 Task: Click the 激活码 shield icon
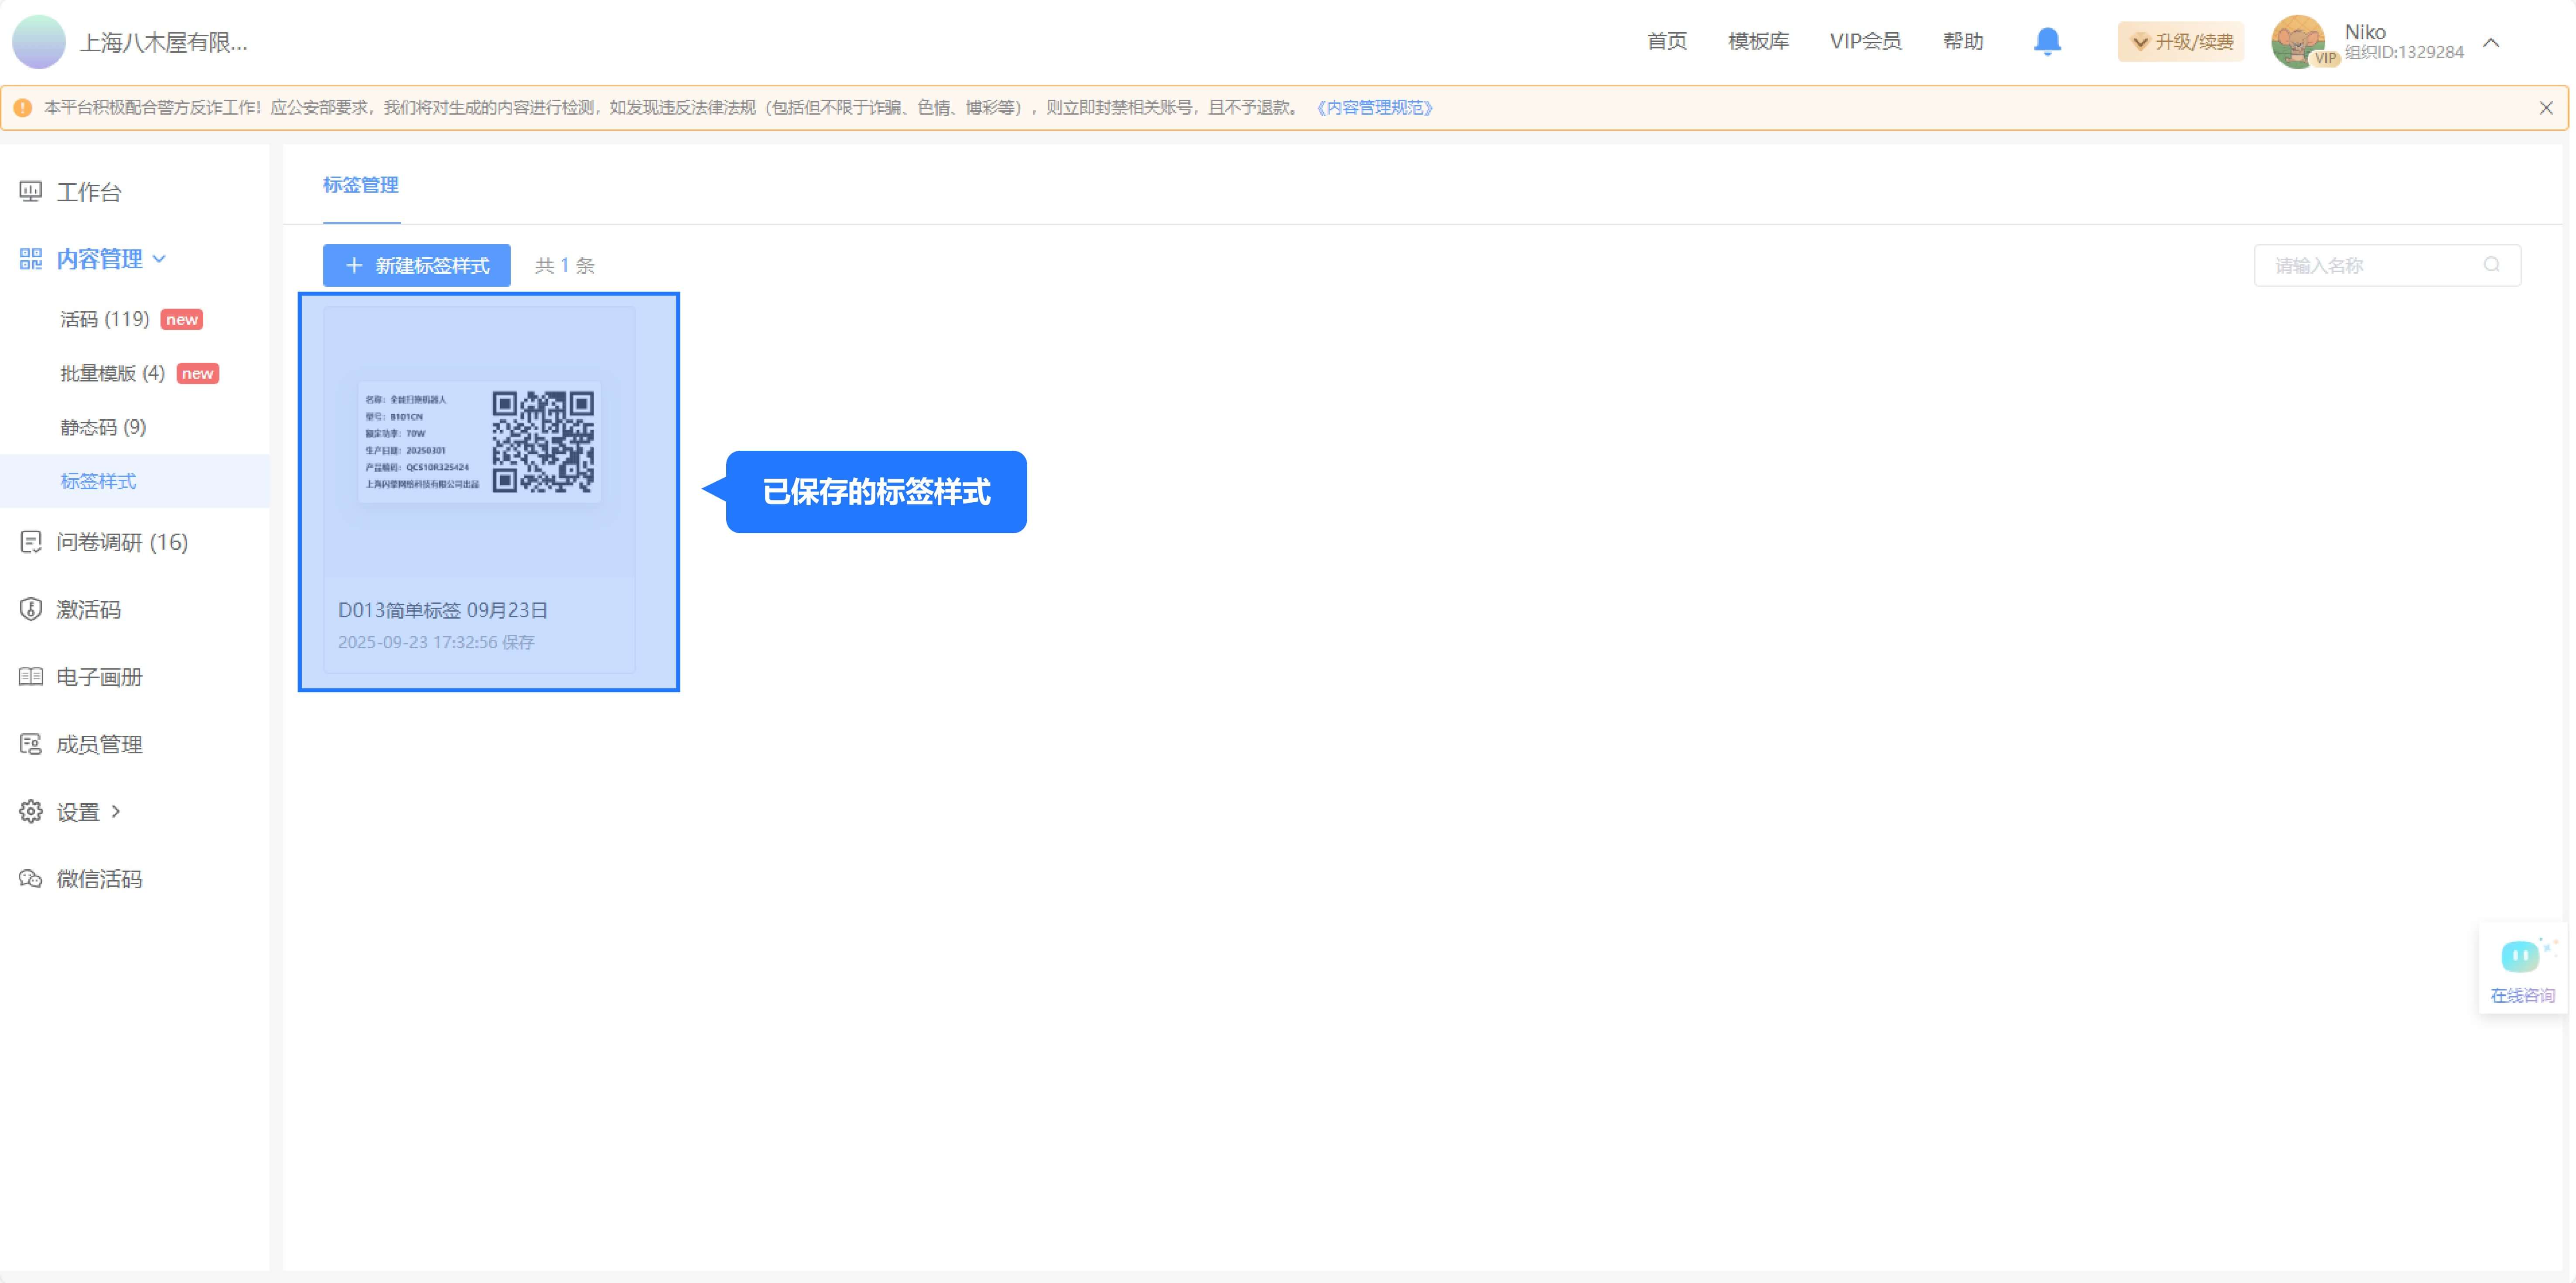coord(31,609)
